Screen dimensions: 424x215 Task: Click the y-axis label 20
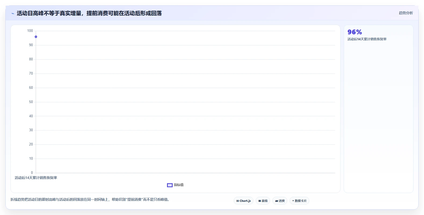pyautogui.click(x=31, y=144)
